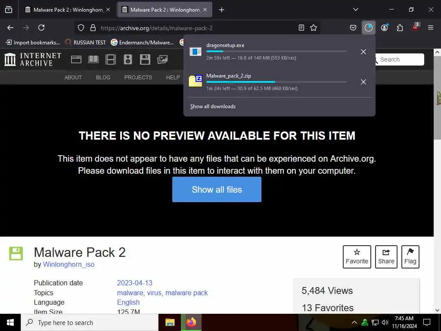The width and height of the screenshot is (441, 331).
Task: Go back to the previous page
Action: coord(10,28)
